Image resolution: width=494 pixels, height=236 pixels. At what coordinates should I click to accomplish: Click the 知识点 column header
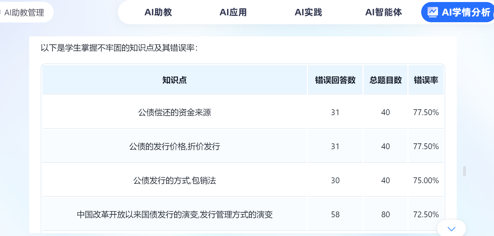[174, 80]
